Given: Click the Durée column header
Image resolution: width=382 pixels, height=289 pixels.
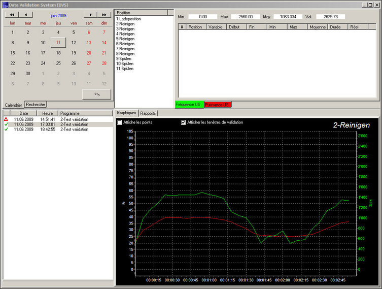Looking at the screenshot, I should (338, 27).
